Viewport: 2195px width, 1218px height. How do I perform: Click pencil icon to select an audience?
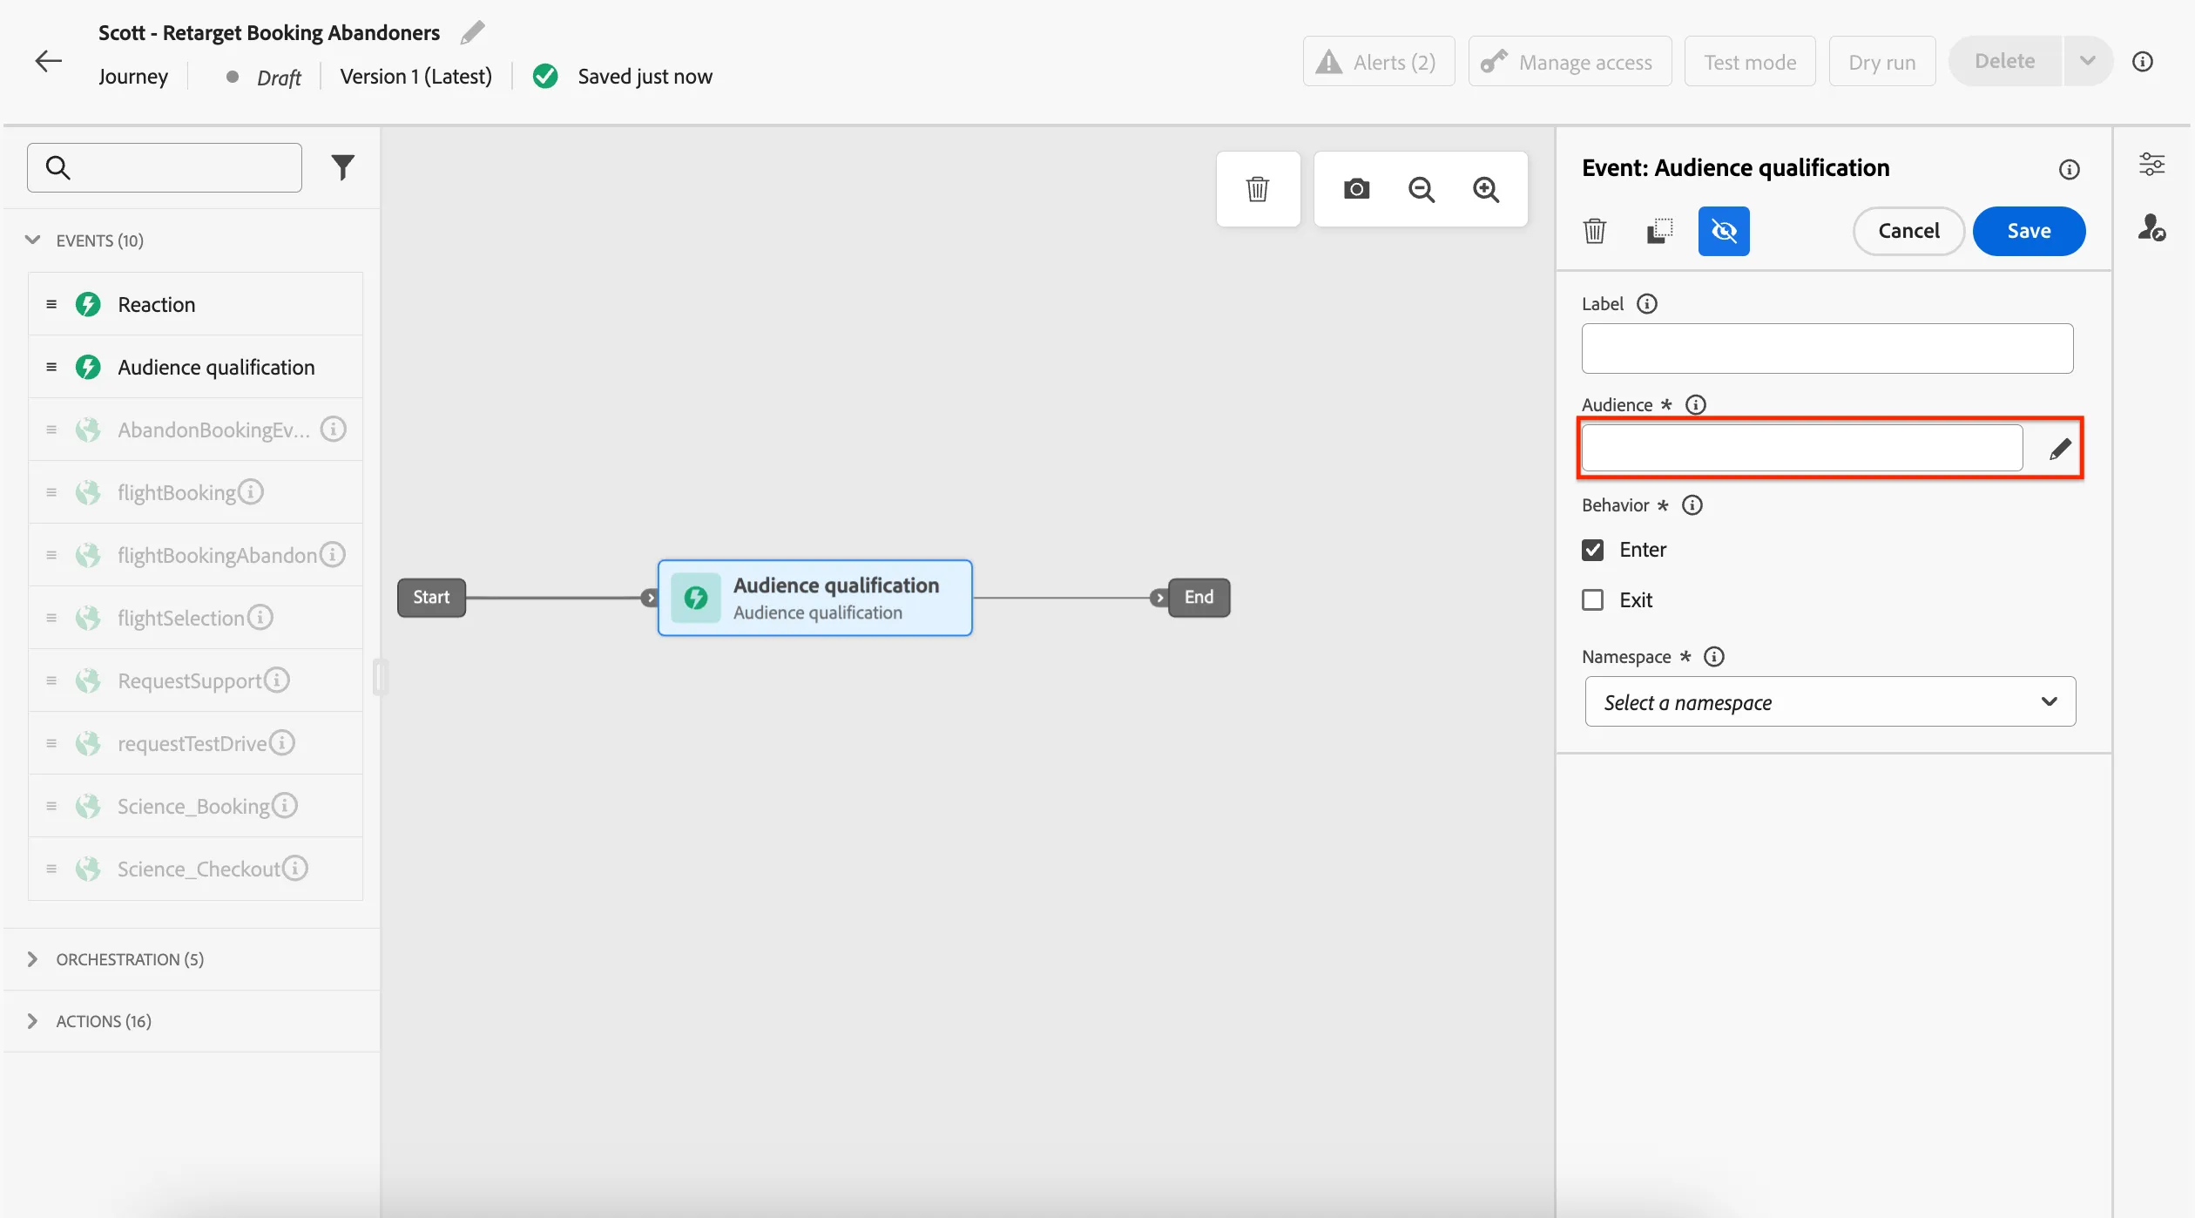coord(2060,449)
